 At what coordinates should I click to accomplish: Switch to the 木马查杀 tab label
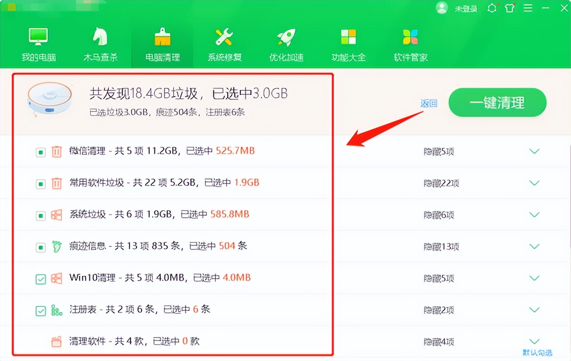(x=100, y=58)
